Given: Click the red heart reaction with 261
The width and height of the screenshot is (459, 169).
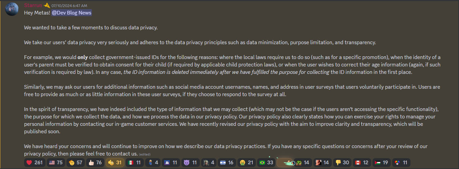Looking at the screenshot, I should tap(34, 163).
